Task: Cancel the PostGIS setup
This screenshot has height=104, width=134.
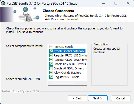Action: pos(121,98)
